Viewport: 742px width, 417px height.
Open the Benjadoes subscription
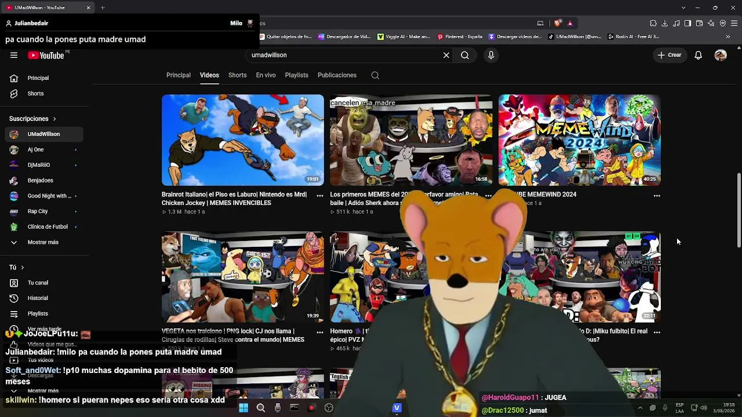point(43,181)
